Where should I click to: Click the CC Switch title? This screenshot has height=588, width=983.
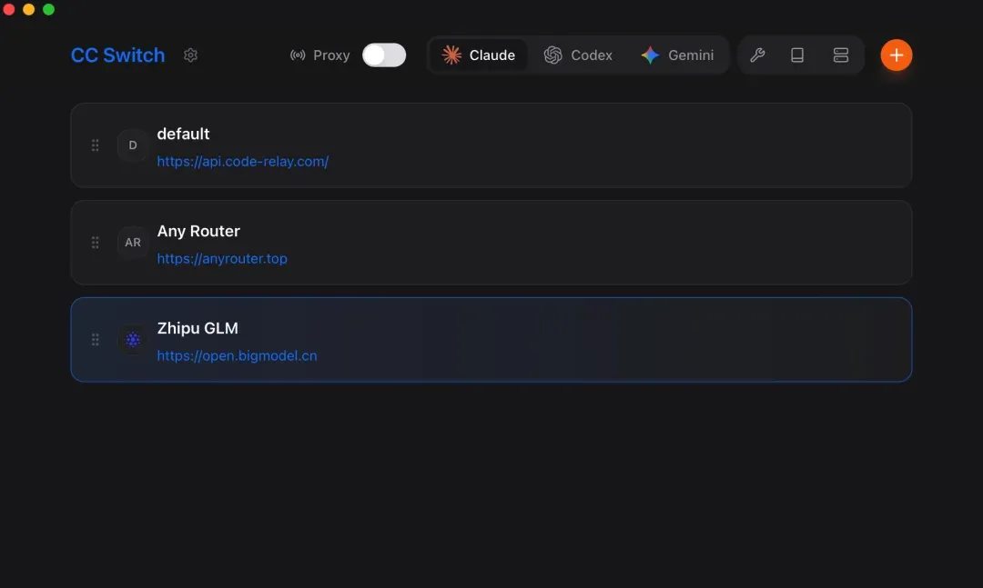pyautogui.click(x=117, y=55)
